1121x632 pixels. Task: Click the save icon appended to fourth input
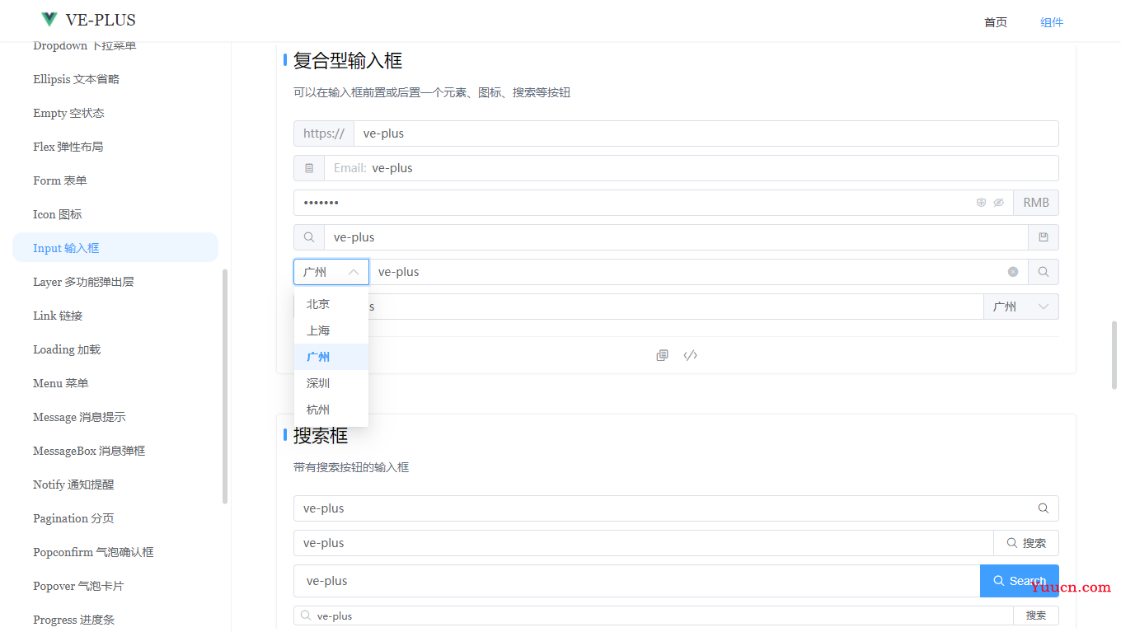click(x=1044, y=237)
